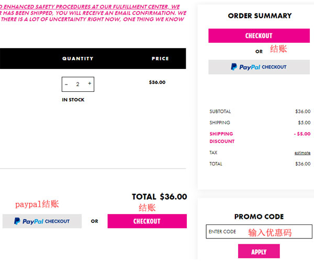The height and width of the screenshot is (261, 314).
Task: Click the pink Checkout button in Order Summary
Action: [x=259, y=35]
